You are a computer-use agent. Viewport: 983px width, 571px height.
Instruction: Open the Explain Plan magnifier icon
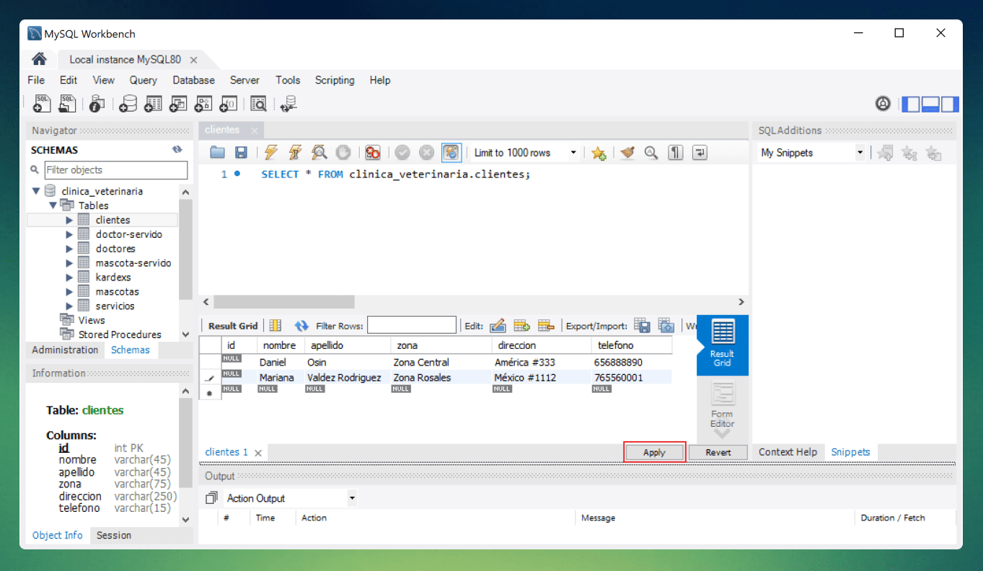[319, 152]
